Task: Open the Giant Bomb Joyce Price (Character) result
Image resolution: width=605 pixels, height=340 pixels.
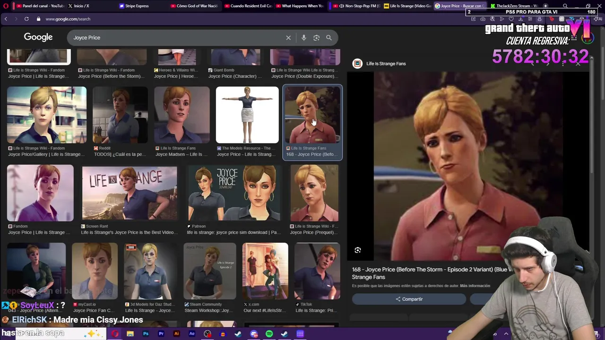Action: 235,76
